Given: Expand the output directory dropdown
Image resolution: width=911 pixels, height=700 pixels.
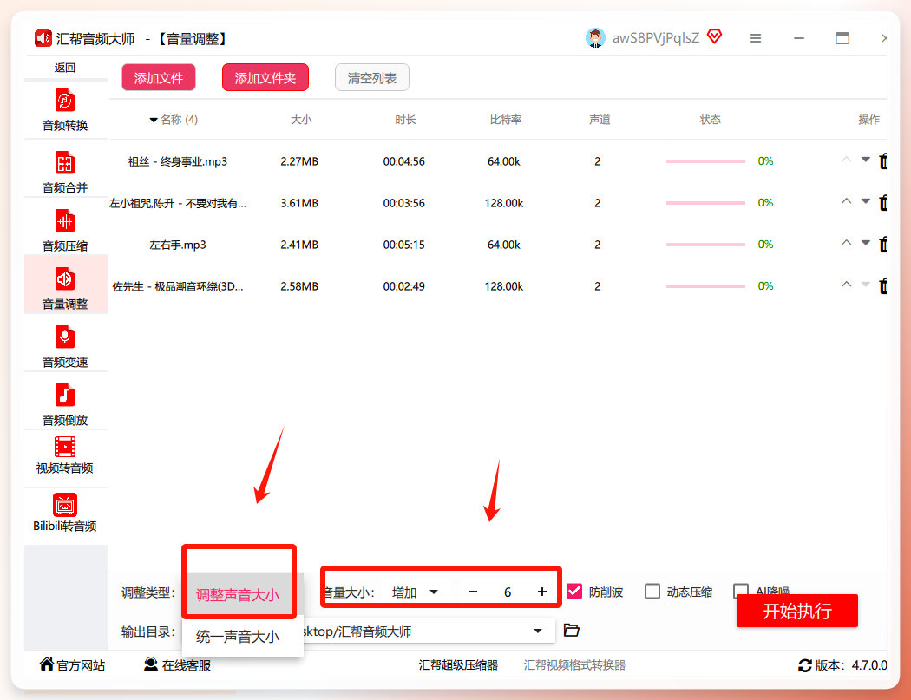Looking at the screenshot, I should pyautogui.click(x=538, y=631).
